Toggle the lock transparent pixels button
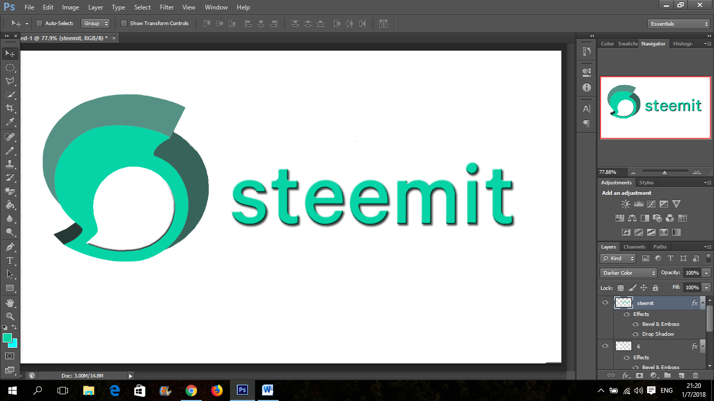Screen dimensions: 714x401 point(620,288)
